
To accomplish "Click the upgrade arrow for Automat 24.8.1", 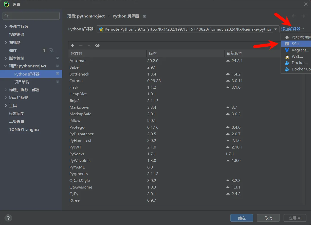I will pyautogui.click(x=228, y=61).
